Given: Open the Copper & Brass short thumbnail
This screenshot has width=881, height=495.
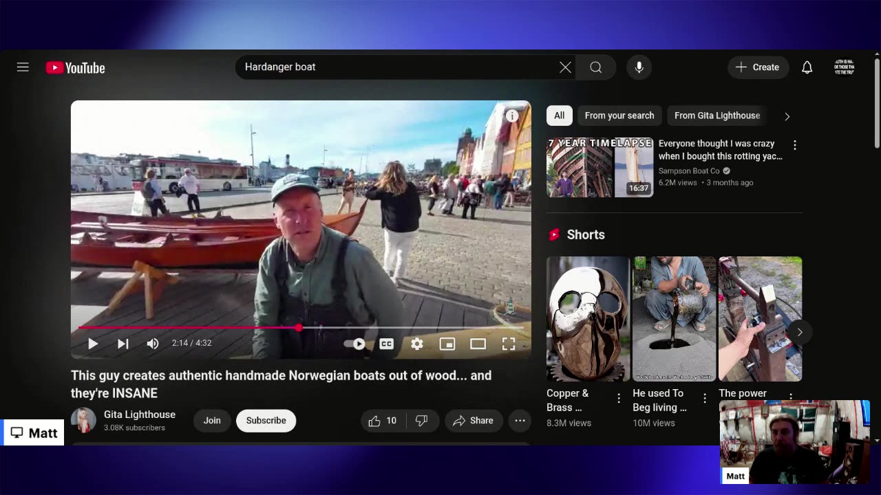Looking at the screenshot, I should pyautogui.click(x=588, y=319).
